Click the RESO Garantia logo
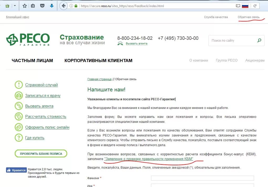 (x=28, y=40)
